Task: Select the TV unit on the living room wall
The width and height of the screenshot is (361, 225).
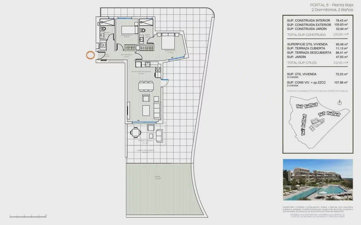Action: (x=128, y=111)
